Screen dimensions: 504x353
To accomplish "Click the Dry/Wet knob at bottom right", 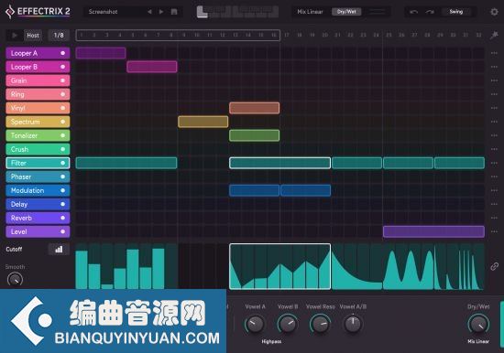I will pos(478,324).
